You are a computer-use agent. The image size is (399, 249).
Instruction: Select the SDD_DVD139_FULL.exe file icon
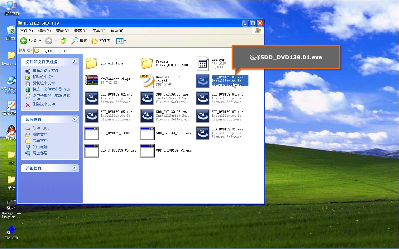click(147, 133)
